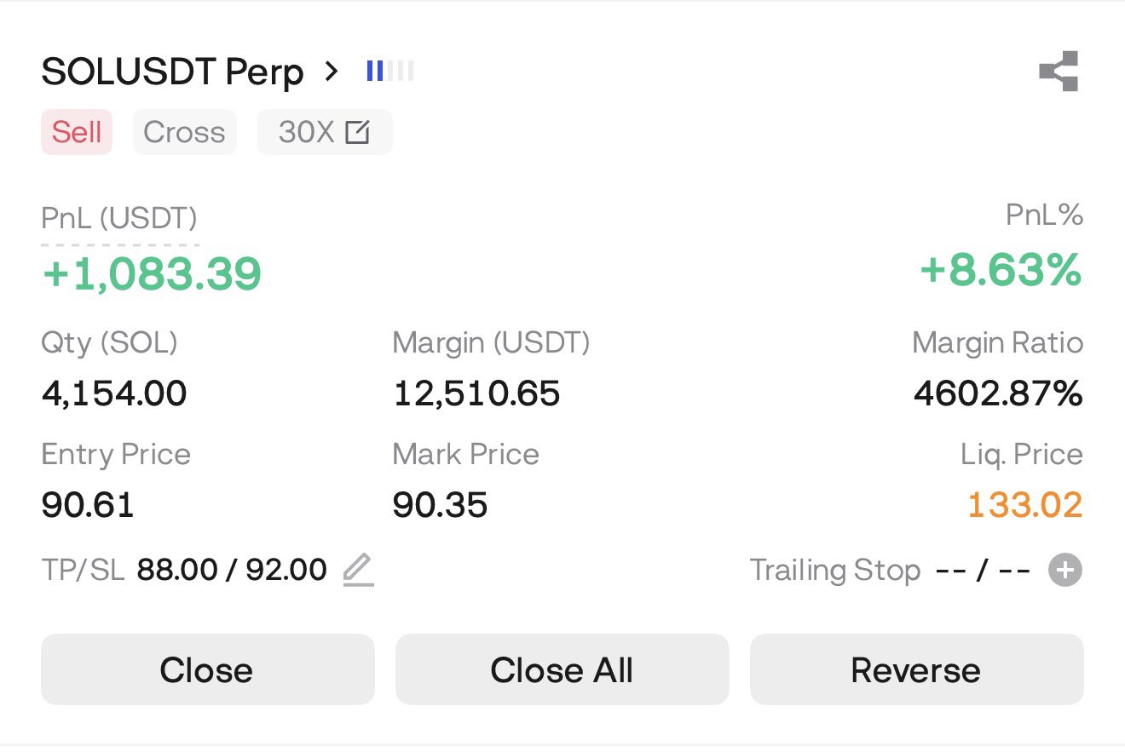Click the green +1,083.39 PnL amount
This screenshot has width=1125, height=752.
tap(152, 274)
